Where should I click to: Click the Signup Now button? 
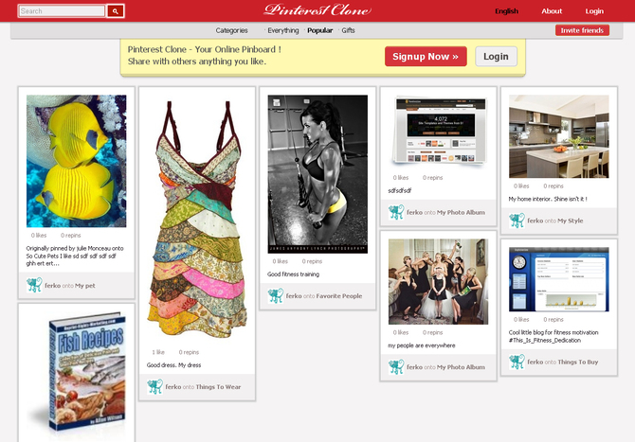[x=426, y=56]
